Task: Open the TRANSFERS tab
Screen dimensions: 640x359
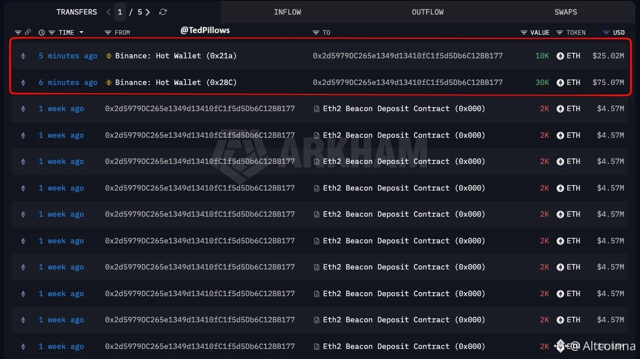Action: click(76, 12)
